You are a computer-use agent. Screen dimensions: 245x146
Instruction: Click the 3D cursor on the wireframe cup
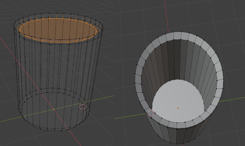[x=82, y=107]
